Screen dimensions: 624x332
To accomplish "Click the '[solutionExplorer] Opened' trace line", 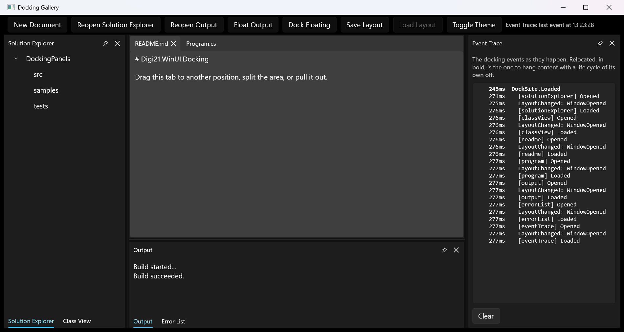I will point(558,96).
